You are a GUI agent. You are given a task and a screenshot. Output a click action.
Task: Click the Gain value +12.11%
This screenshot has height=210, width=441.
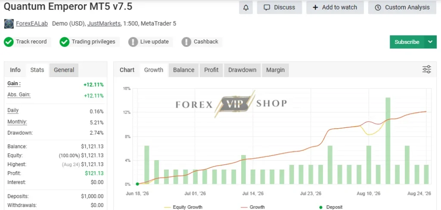(93, 85)
